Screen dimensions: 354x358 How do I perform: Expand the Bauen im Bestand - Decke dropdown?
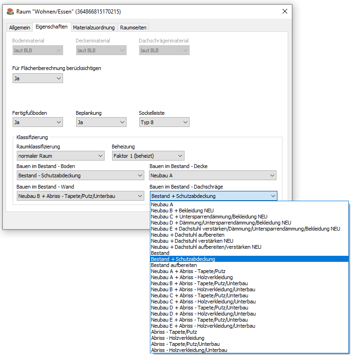pyautogui.click(x=213, y=175)
